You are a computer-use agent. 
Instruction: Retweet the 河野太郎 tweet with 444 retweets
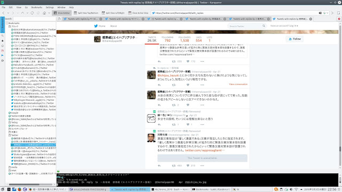[174, 166]
